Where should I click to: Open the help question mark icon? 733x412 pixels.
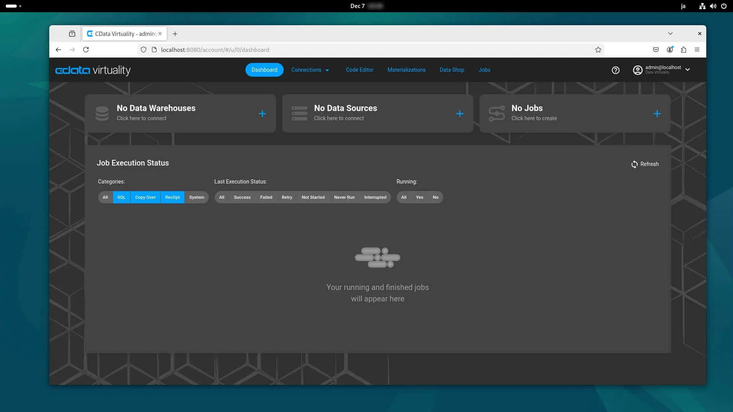[x=615, y=70]
